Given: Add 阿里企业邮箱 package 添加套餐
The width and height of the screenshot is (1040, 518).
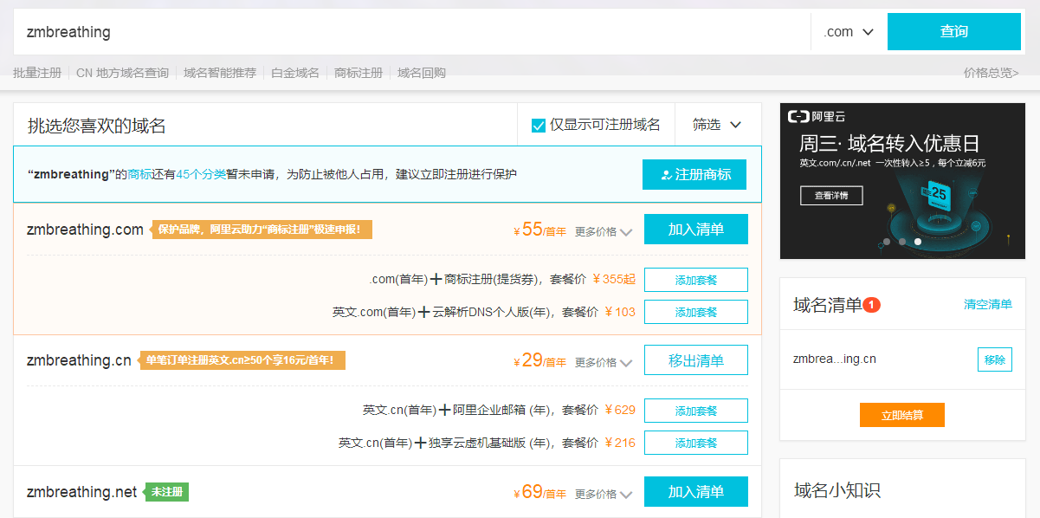Looking at the screenshot, I should (x=696, y=411).
